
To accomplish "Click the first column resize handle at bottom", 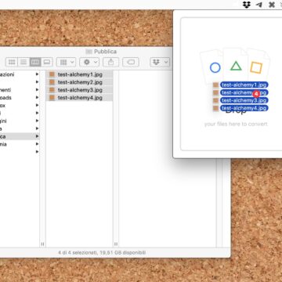I will [x=42, y=244].
